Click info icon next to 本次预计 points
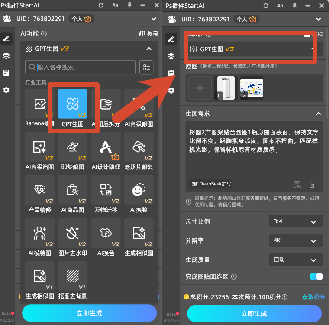 coord(284,297)
